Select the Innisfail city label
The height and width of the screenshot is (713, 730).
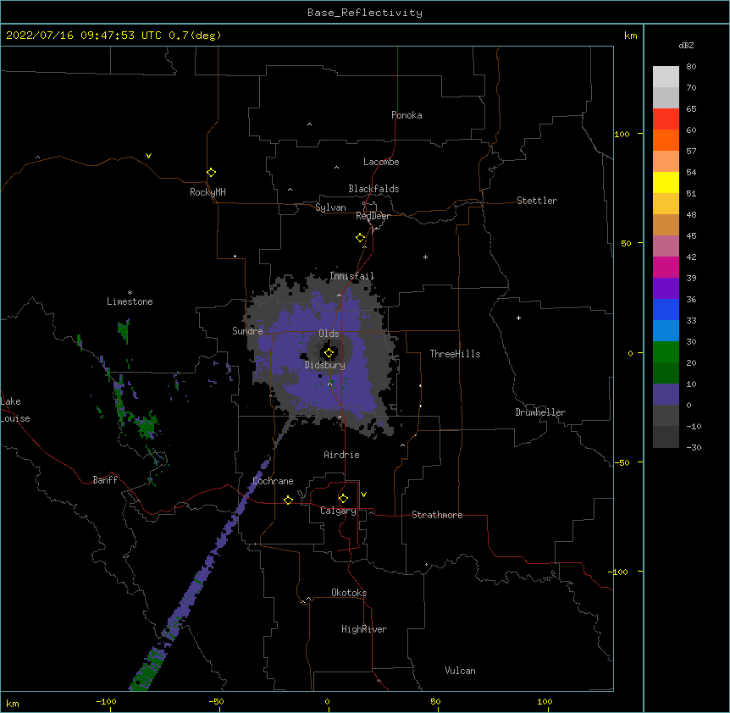point(352,276)
